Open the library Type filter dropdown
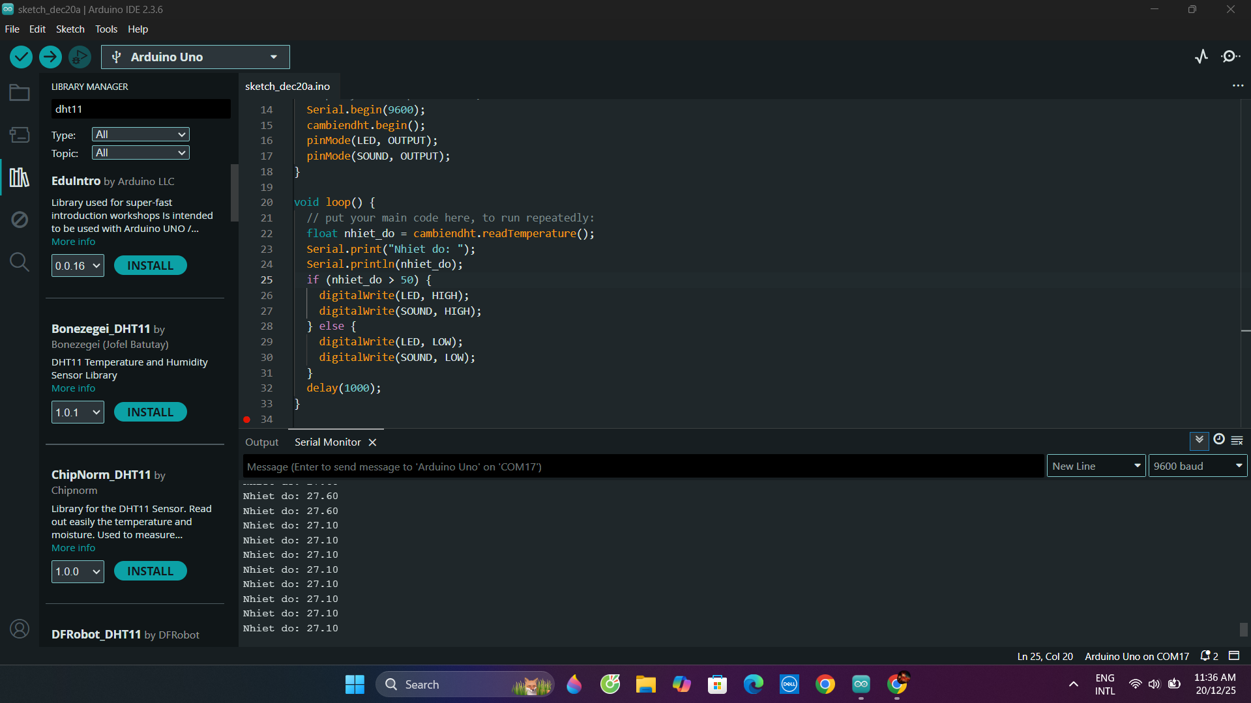This screenshot has height=703, width=1251. 140,135
